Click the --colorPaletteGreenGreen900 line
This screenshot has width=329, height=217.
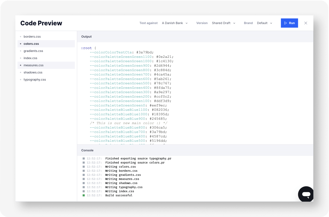click(131, 66)
